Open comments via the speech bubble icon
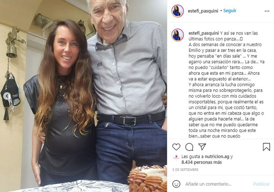Screen dimensions: 274x192 click(x=189, y=147)
